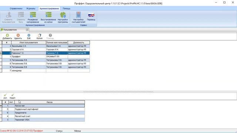
Task: Select Тютрюмова Л.В. row number 5
Action: click(46, 60)
